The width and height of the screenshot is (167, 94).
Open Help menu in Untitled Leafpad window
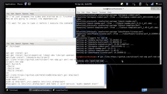point(32,14)
